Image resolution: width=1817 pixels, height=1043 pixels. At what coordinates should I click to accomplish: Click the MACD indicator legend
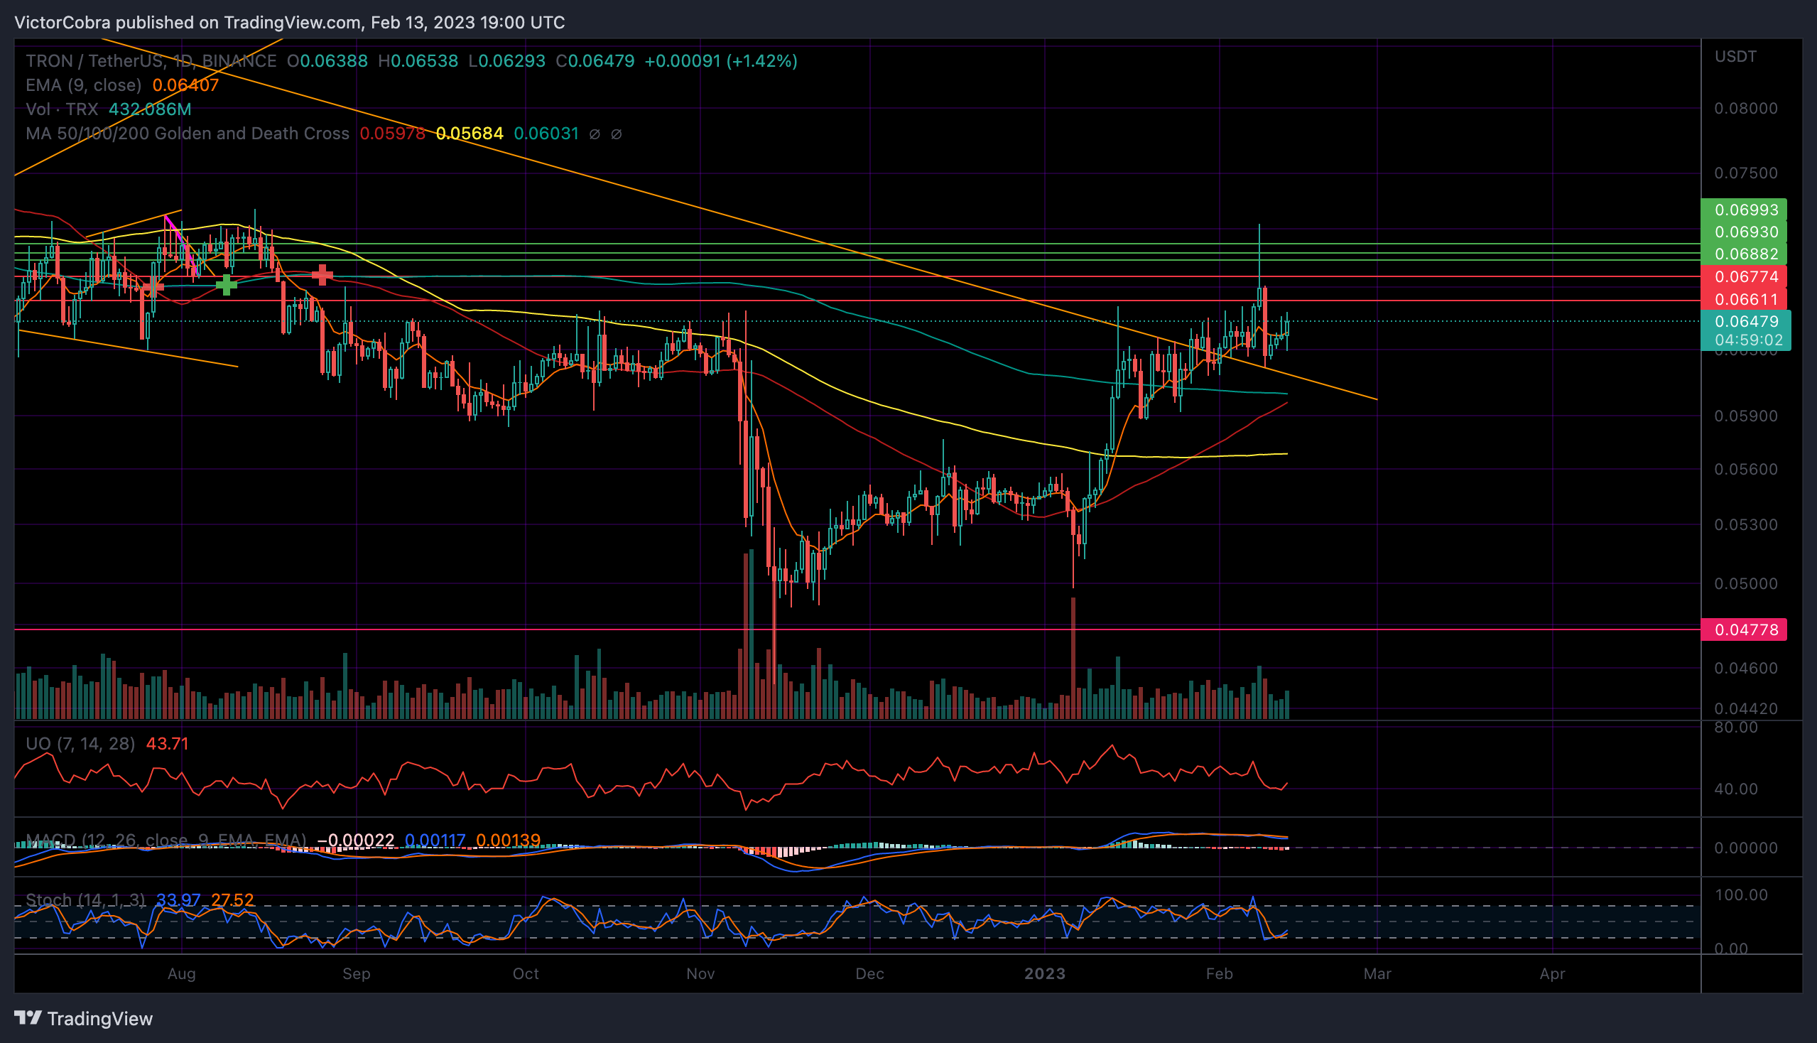tap(166, 841)
